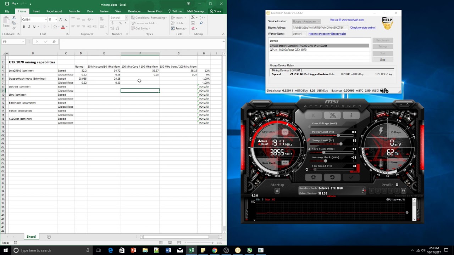The height and width of the screenshot is (255, 454).
Task: Click 'Check my stats online!' link
Action: (x=362, y=28)
